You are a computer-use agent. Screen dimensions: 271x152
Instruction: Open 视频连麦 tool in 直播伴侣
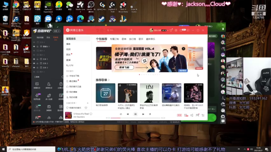pyautogui.click(x=37, y=97)
